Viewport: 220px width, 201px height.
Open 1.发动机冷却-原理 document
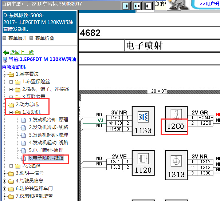(48, 120)
